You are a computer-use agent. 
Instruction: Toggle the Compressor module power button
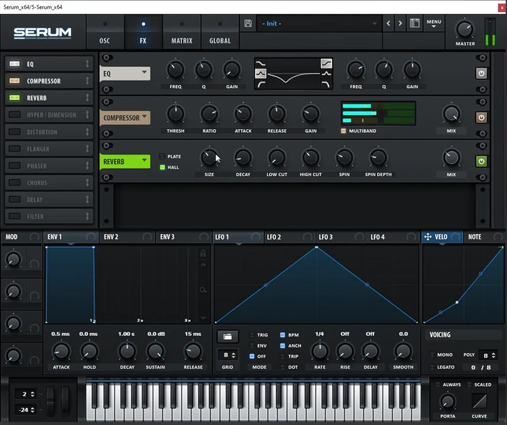pyautogui.click(x=481, y=117)
